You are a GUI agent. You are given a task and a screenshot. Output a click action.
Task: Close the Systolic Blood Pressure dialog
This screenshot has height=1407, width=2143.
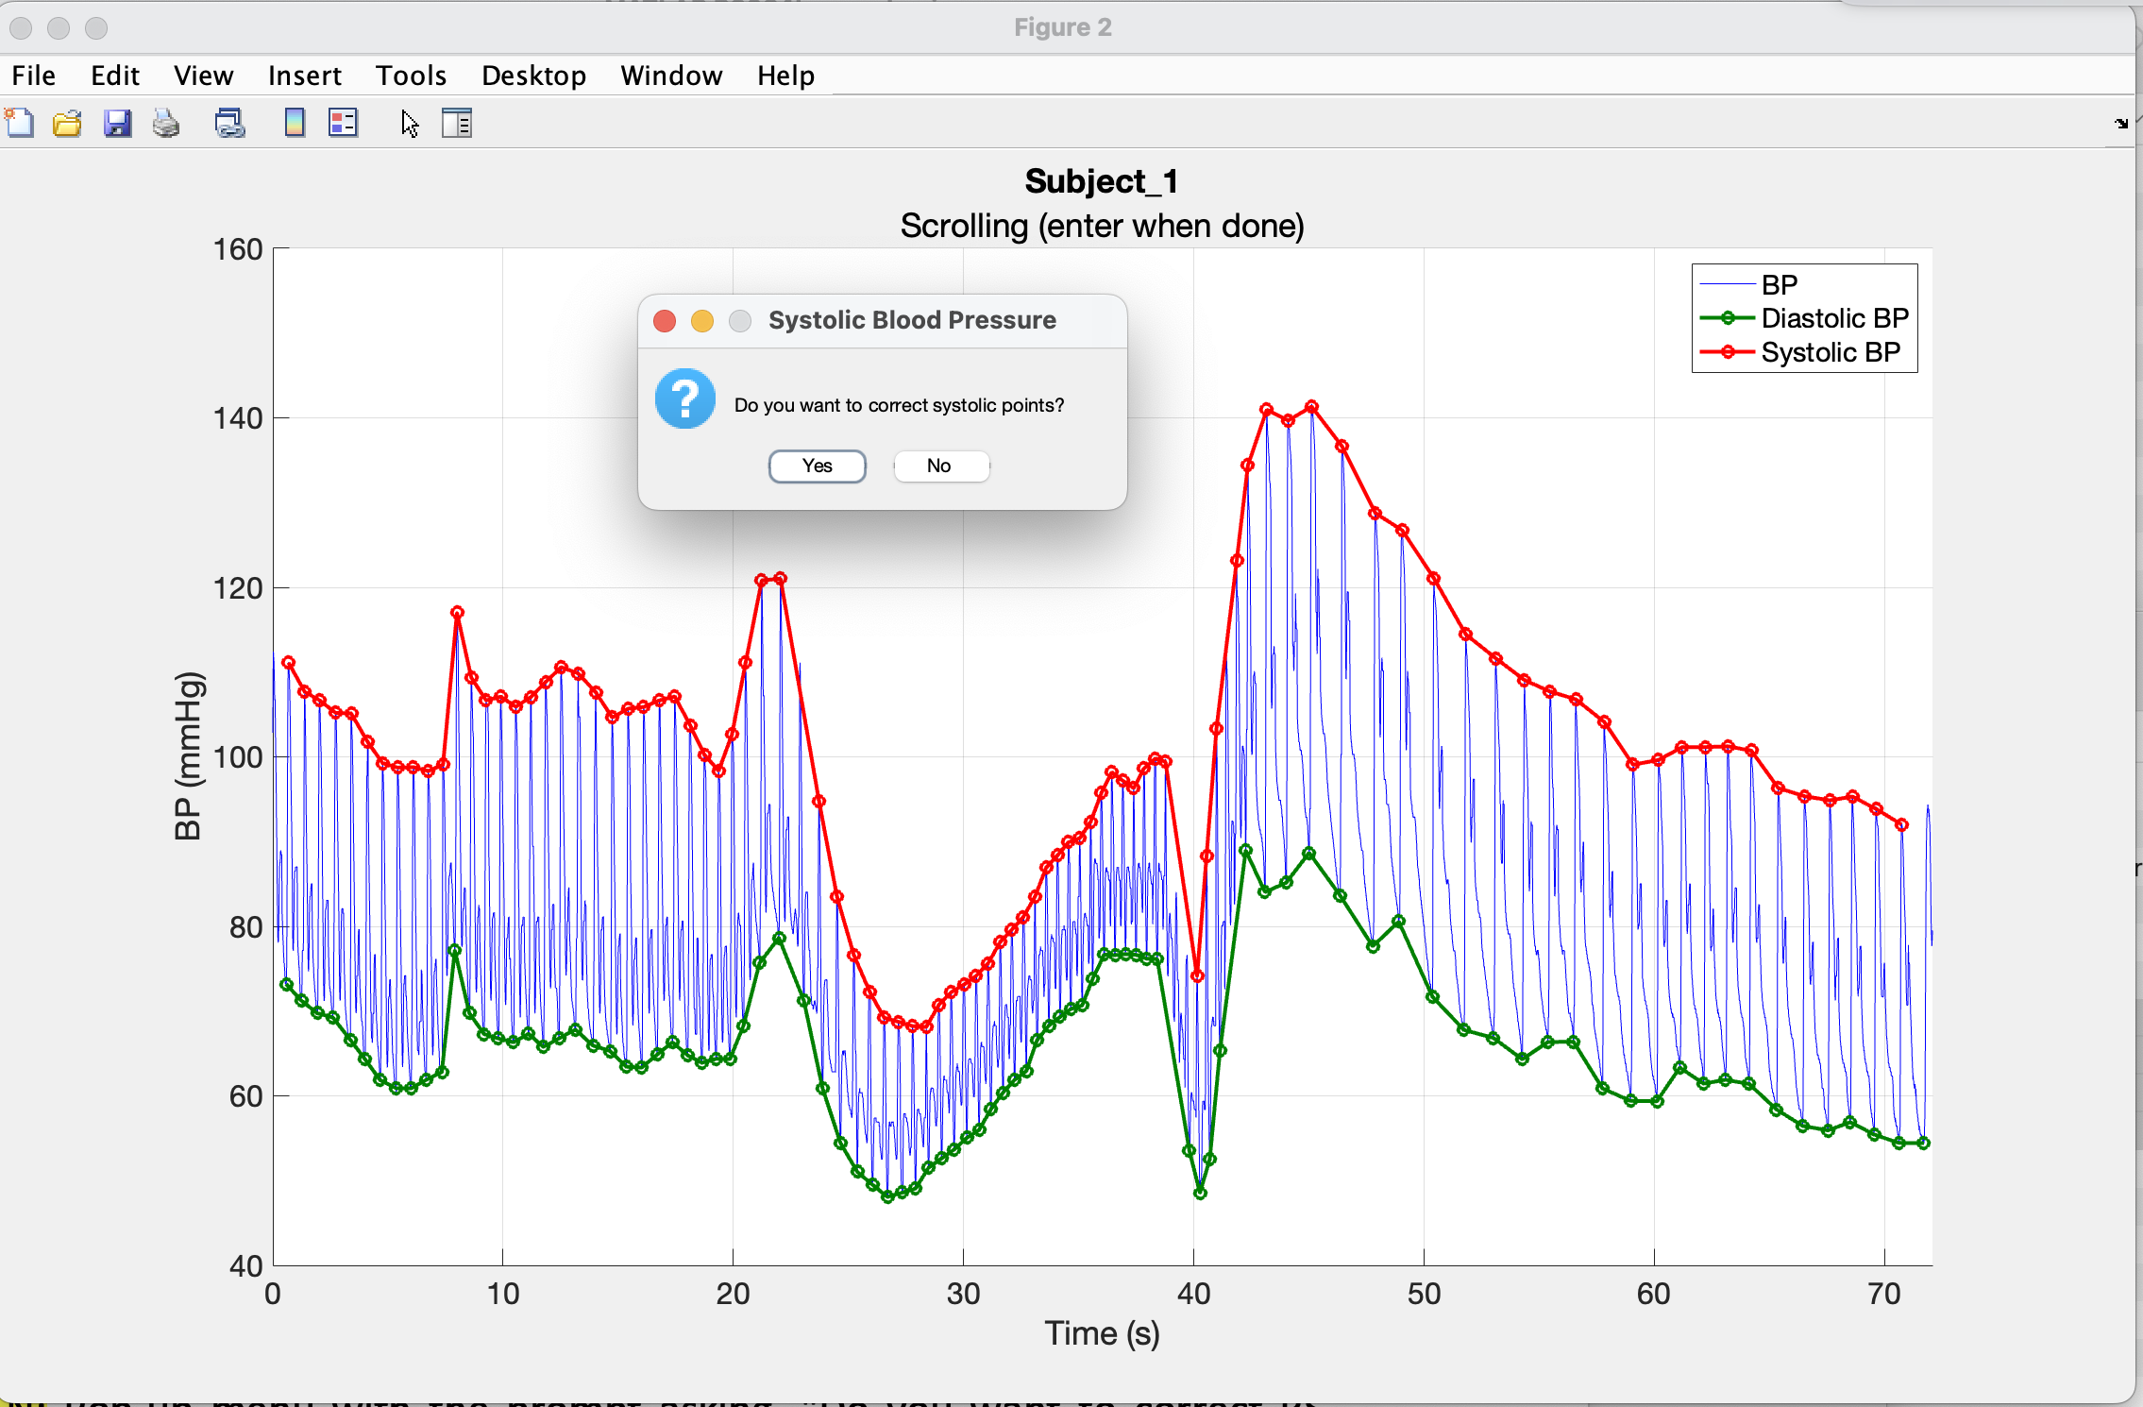click(x=665, y=321)
